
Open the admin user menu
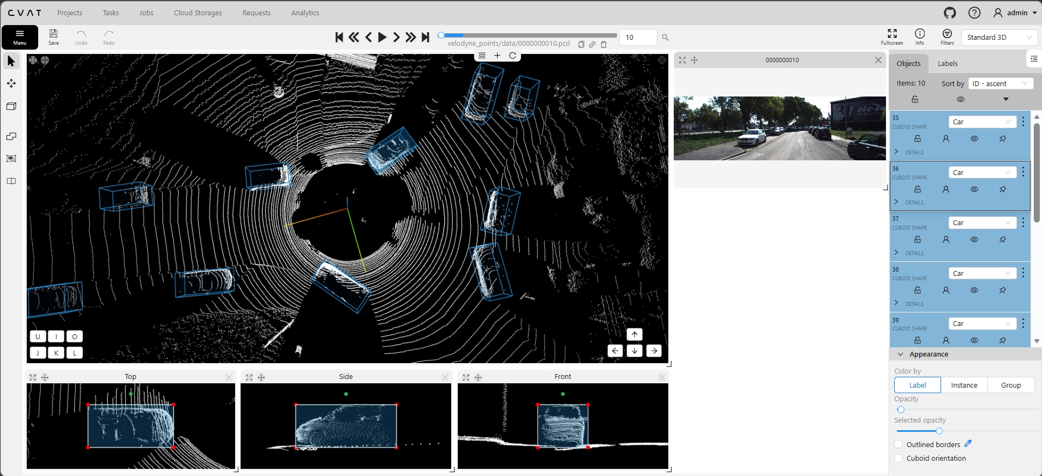1015,13
